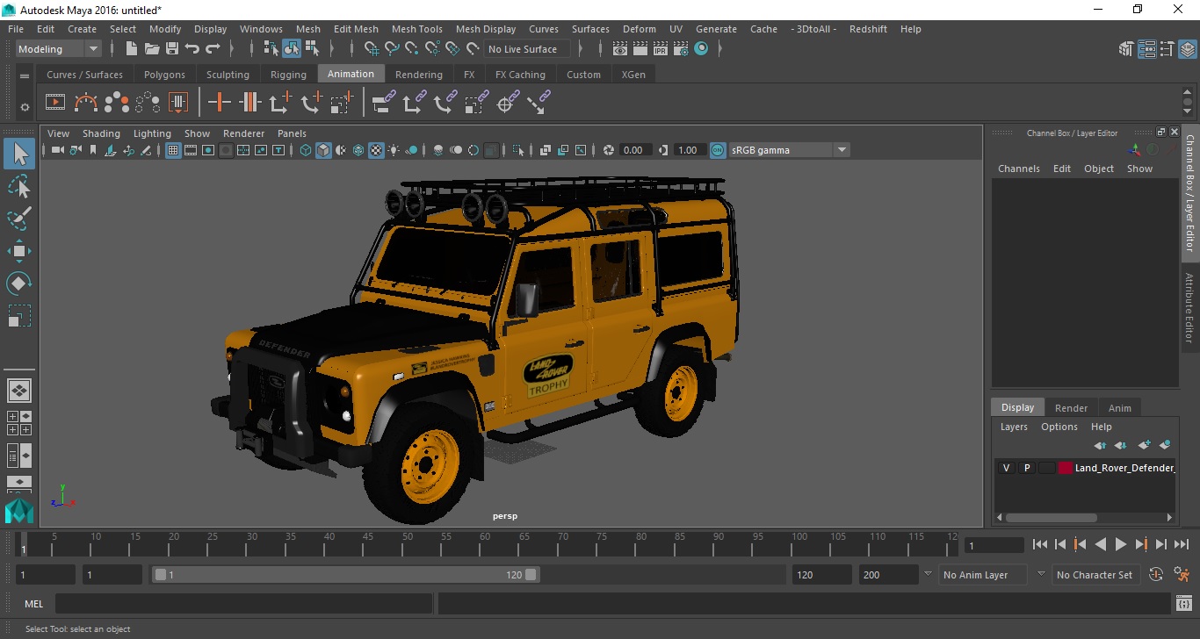The image size is (1200, 639).
Task: Click the red layer color swatch
Action: click(x=1066, y=468)
